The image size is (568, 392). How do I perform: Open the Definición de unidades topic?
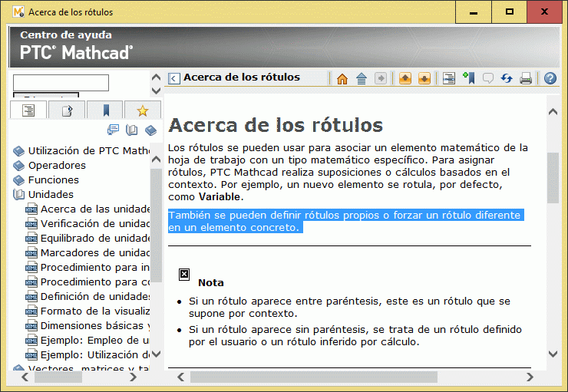point(95,296)
